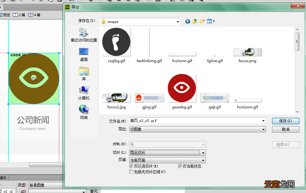Select the gjnyj.gif file

[149, 101]
